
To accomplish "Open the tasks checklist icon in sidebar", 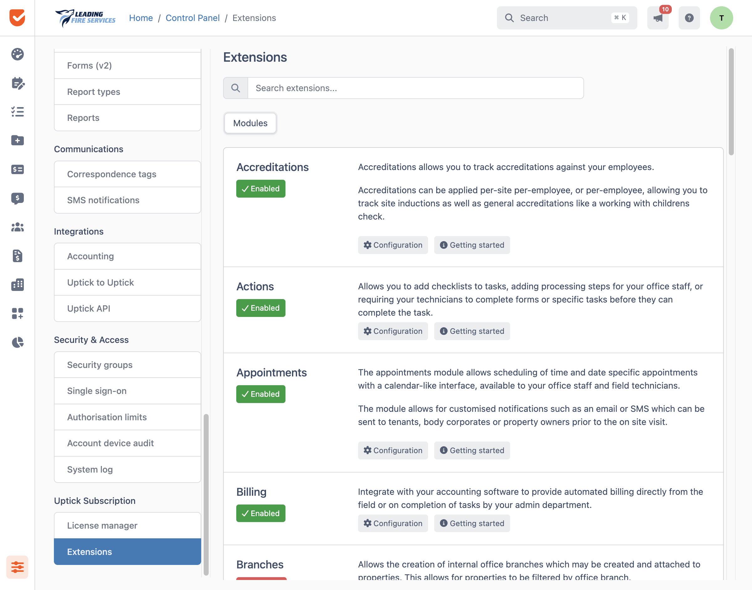I will 17,111.
